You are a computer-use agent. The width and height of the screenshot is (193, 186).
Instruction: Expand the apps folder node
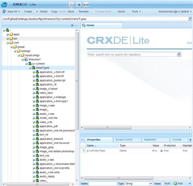pyautogui.click(x=8, y=35)
